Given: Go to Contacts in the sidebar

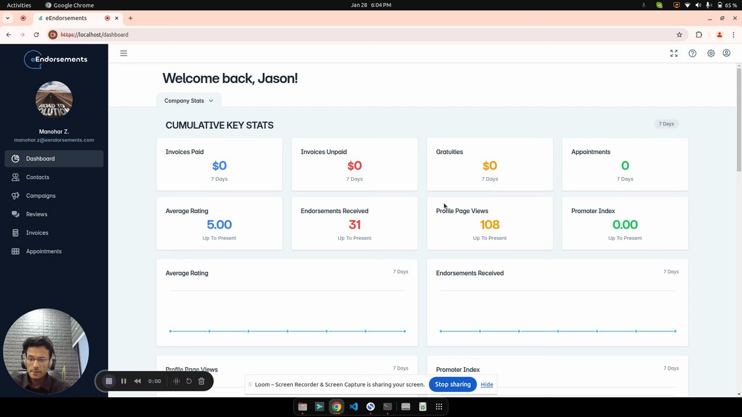Looking at the screenshot, I should [x=54, y=177].
